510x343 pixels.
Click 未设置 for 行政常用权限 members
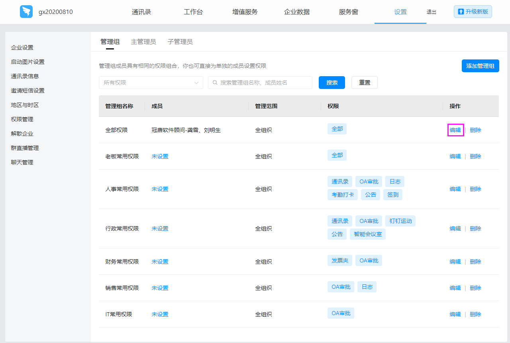pos(160,229)
